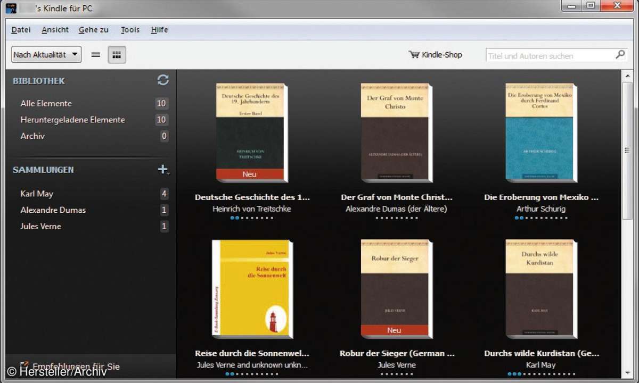Viewport: 639px width, 383px height.
Task: Click the search magnifier icon
Action: click(x=620, y=55)
